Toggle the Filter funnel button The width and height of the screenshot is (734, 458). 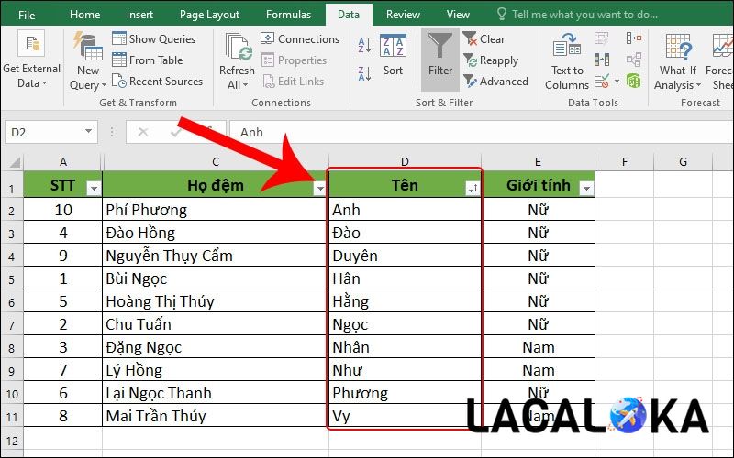[x=440, y=60]
